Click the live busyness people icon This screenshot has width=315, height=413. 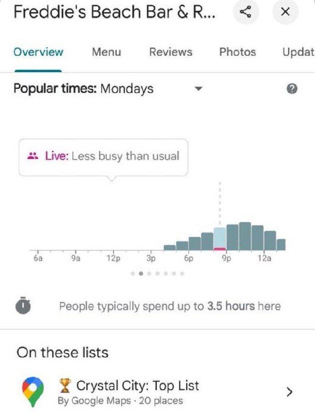click(33, 156)
